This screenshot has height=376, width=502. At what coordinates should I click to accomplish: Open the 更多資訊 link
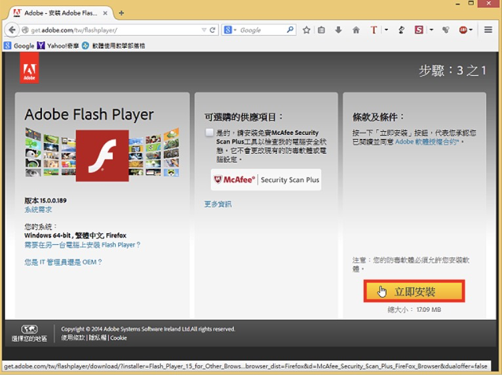click(x=218, y=204)
